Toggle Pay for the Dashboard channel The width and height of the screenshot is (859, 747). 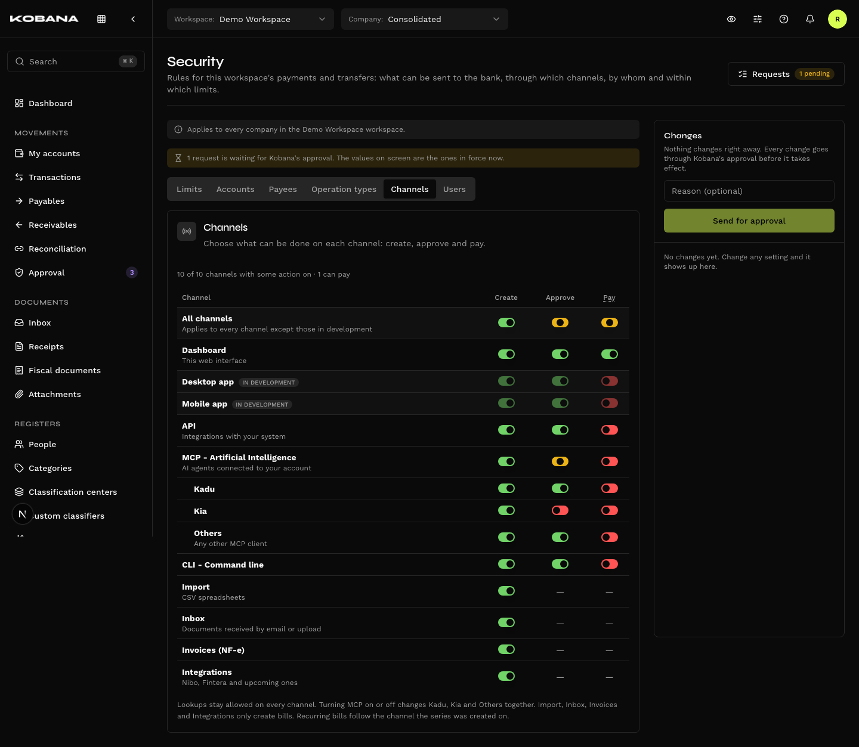coord(610,354)
